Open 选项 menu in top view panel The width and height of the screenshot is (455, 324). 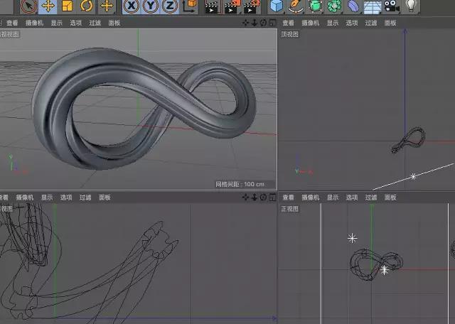(352, 23)
